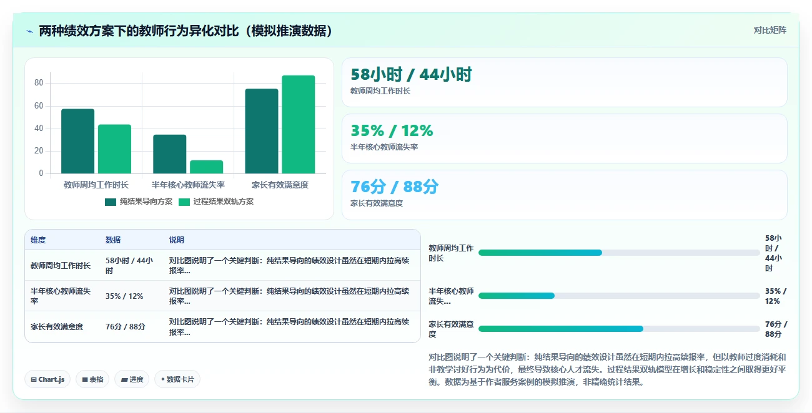Click the 说明 text in 家长有效满意度 table row

pyautogui.click(x=289, y=327)
